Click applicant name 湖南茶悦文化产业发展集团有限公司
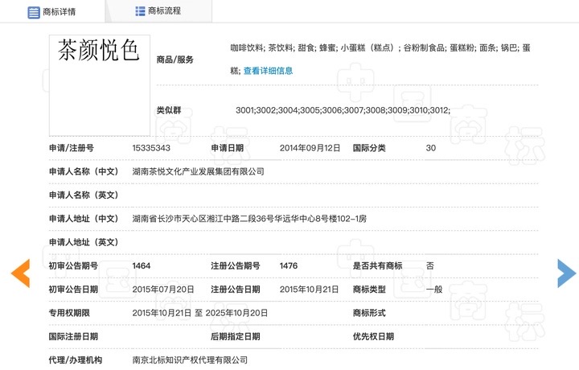Screen dimensions: 579x370 pyautogui.click(x=198, y=171)
